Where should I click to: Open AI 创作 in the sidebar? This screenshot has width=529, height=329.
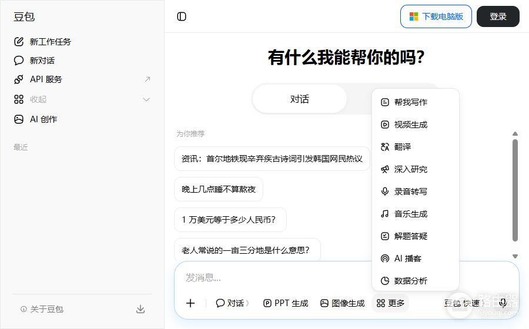tap(82, 119)
